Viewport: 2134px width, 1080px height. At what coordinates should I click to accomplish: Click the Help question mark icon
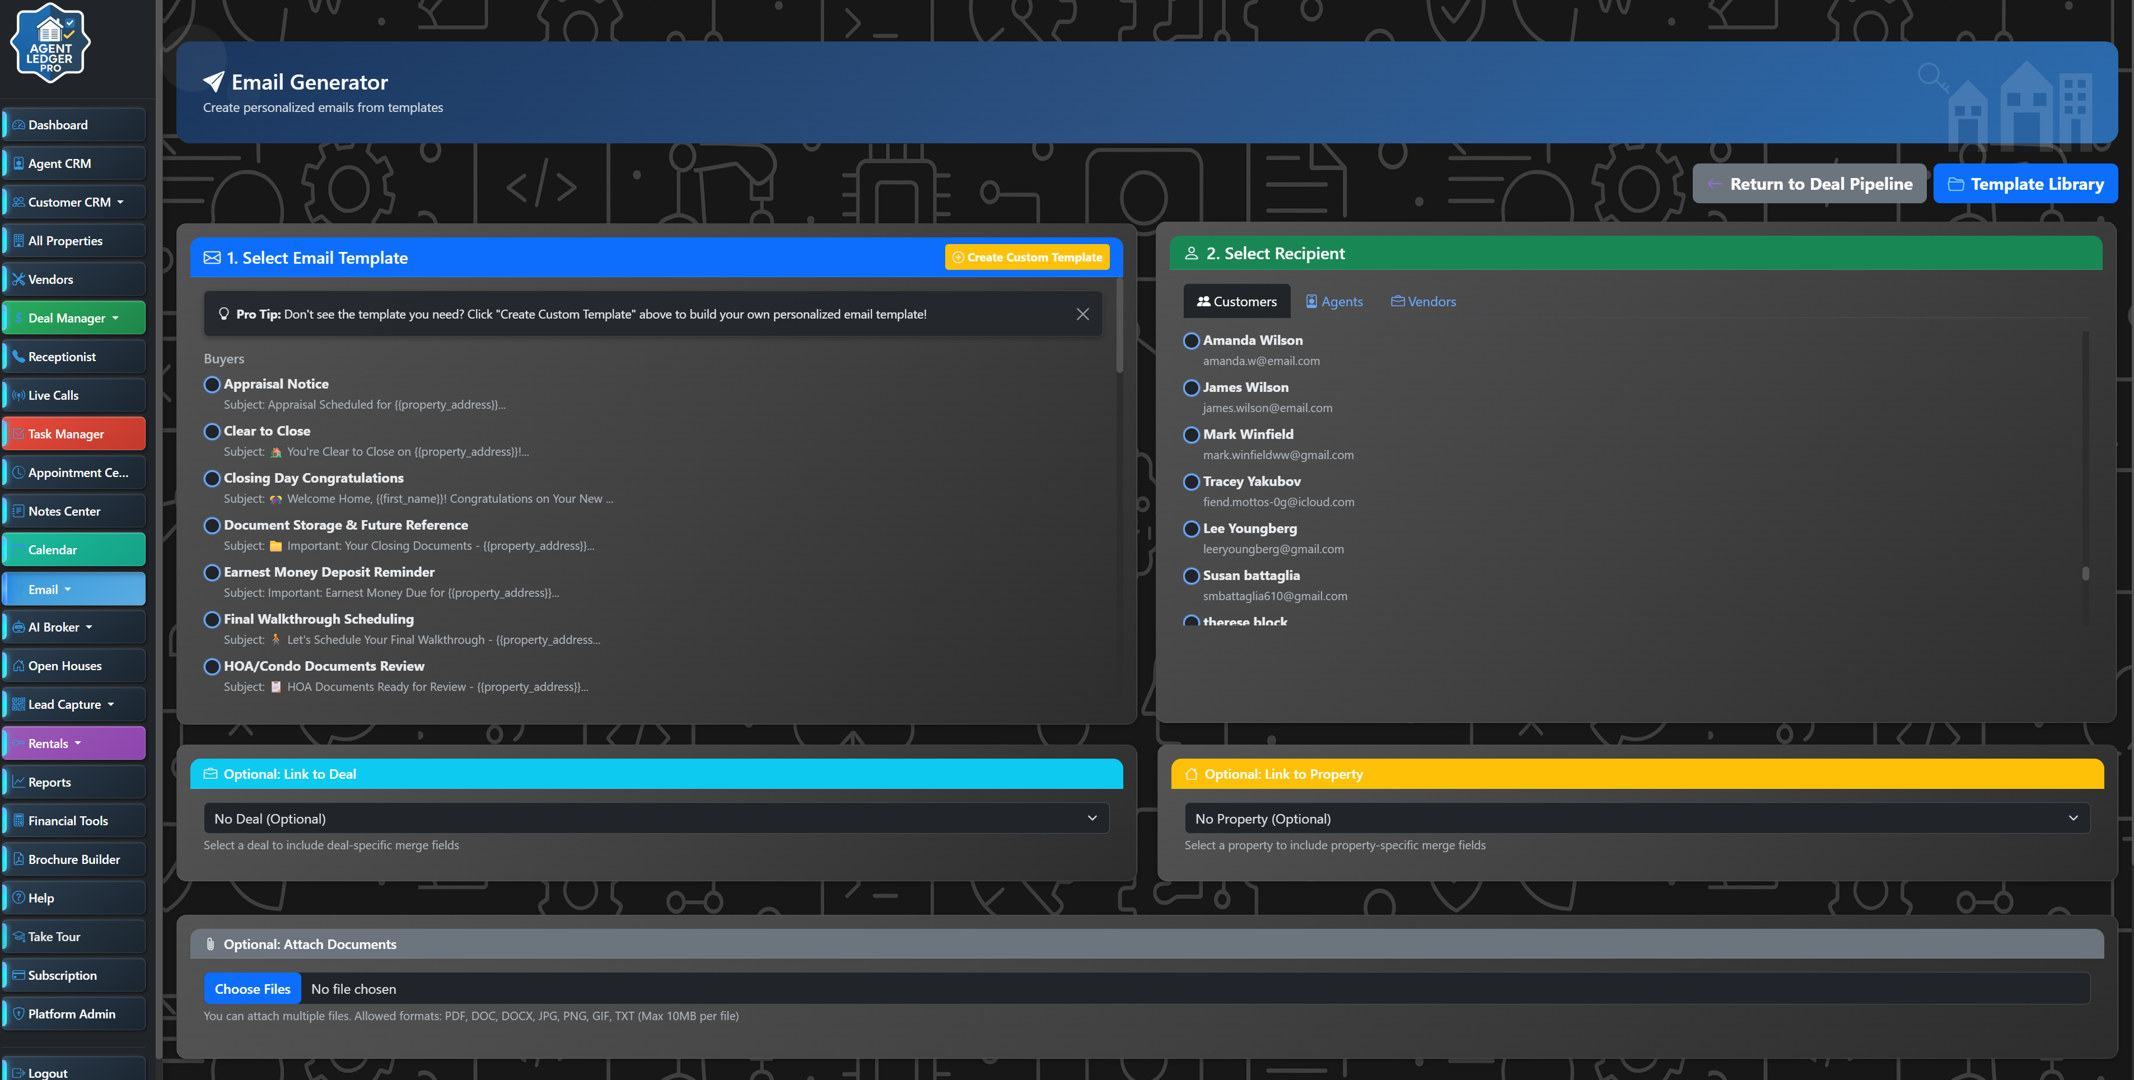[18, 898]
